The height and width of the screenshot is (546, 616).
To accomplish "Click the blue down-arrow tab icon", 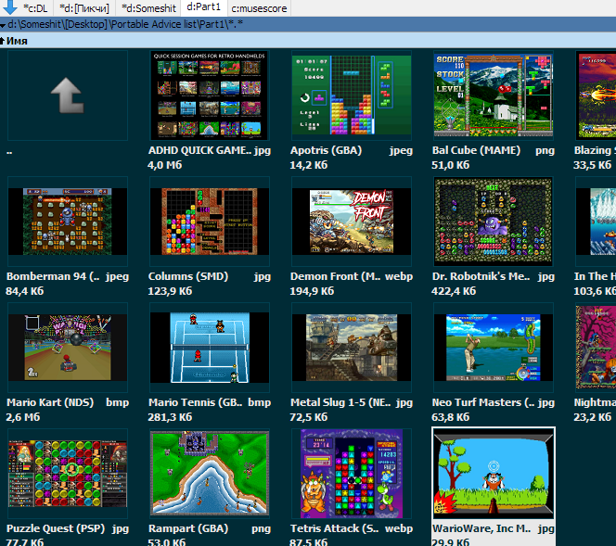I will pos(9,7).
